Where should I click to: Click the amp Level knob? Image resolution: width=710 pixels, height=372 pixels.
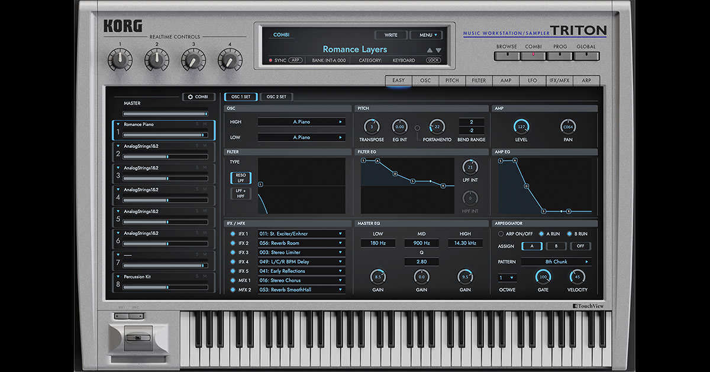[x=521, y=126]
